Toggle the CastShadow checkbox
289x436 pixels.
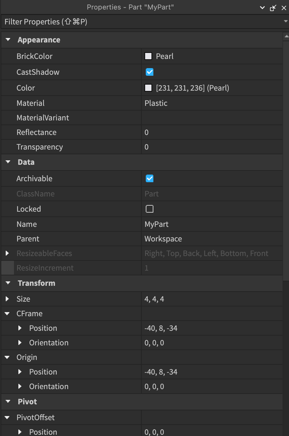(149, 72)
